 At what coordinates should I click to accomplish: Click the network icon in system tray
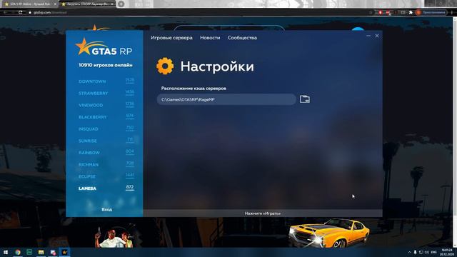click(421, 252)
